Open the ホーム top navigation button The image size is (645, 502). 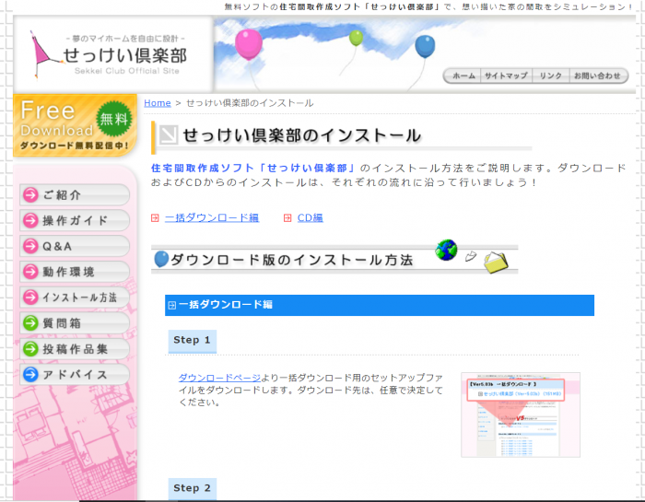coord(463,76)
